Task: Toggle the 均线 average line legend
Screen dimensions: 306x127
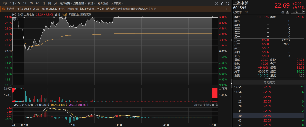Action: [64, 14]
